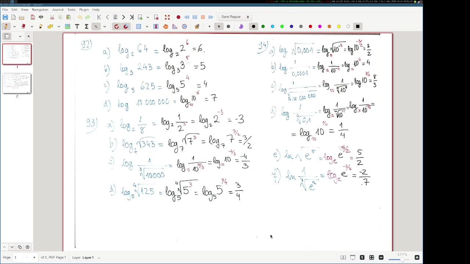Pick the green color swatch
Screen dimensions: 470x264
(263, 26)
